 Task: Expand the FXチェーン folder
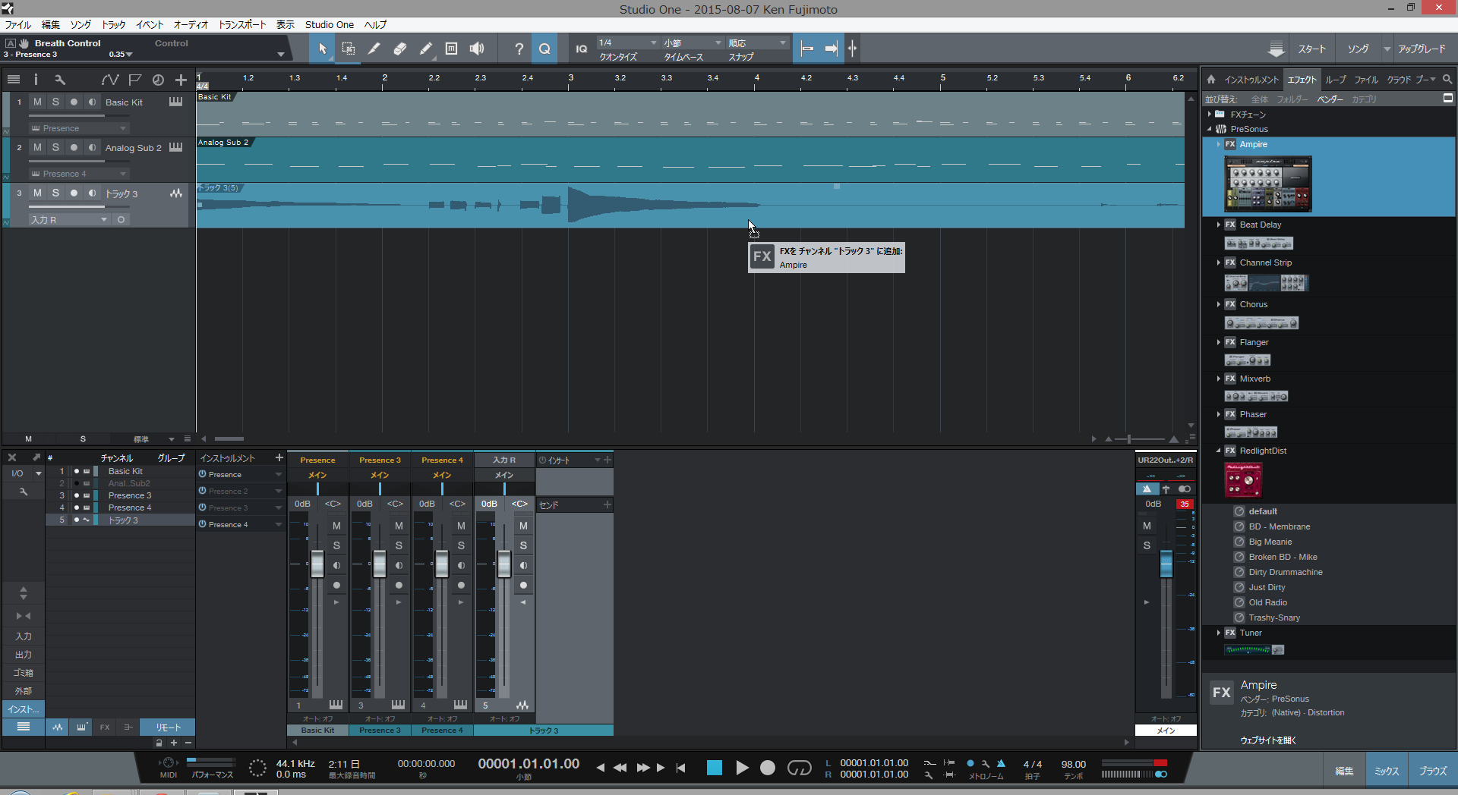tap(1210, 115)
